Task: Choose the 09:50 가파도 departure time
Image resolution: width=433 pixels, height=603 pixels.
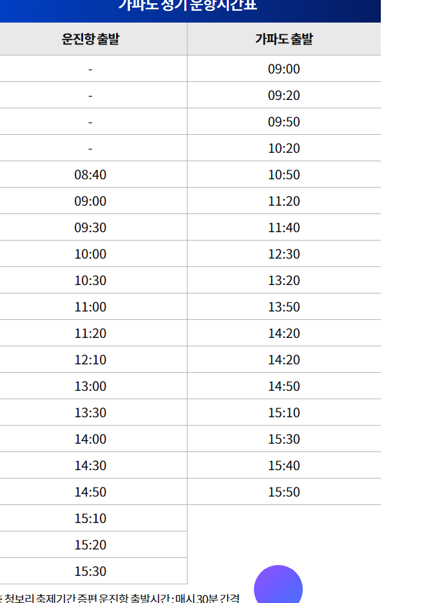Action: tap(284, 121)
